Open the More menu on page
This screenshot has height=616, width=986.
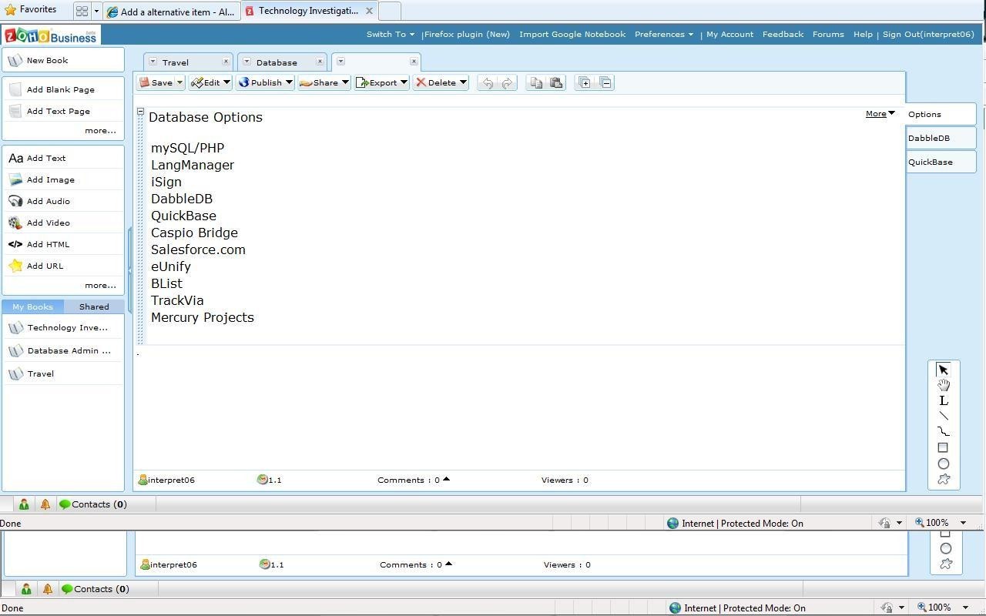pyautogui.click(x=880, y=114)
